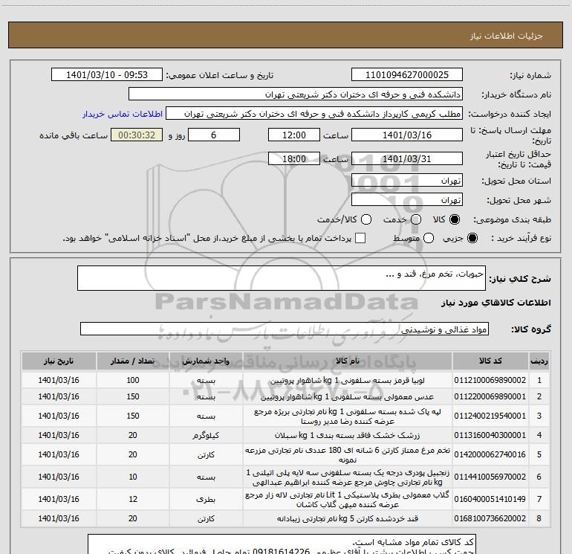The width and height of the screenshot is (572, 554).
Task: Click the remaining days field showing 6
Action: [214, 135]
